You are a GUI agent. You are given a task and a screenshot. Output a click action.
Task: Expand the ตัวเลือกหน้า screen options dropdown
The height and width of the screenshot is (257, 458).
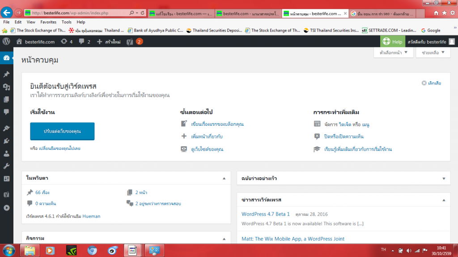tap(394, 53)
